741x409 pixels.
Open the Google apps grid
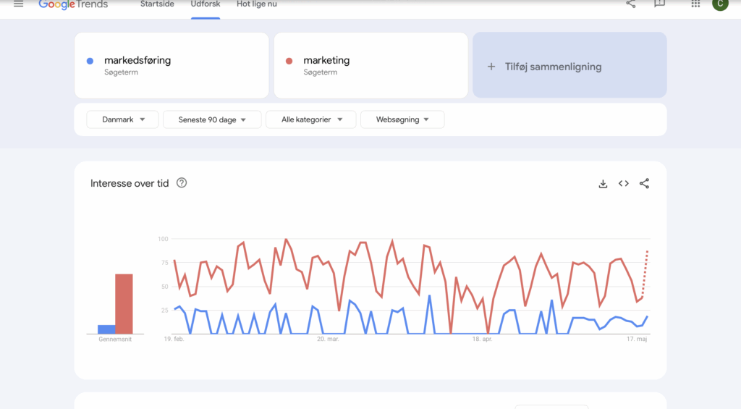(x=695, y=4)
